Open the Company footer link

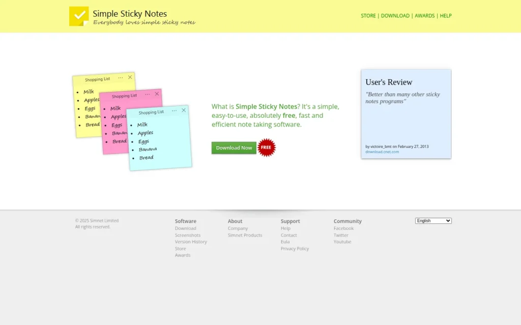tap(238, 229)
